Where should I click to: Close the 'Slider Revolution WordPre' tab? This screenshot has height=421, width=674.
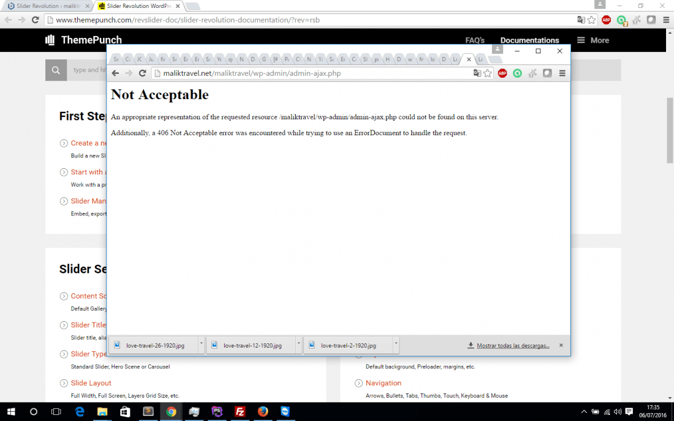178,6
